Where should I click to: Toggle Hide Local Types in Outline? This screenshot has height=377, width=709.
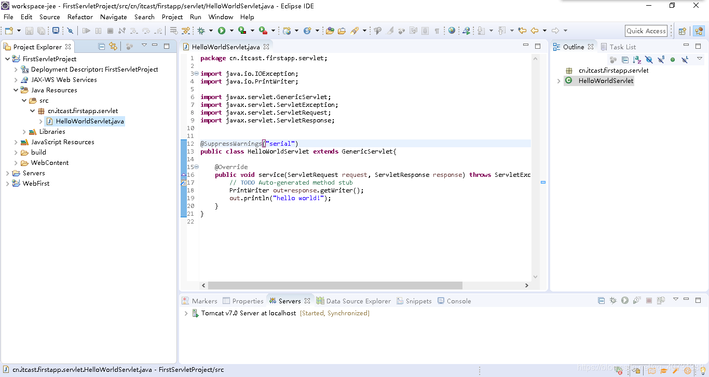[x=685, y=60]
